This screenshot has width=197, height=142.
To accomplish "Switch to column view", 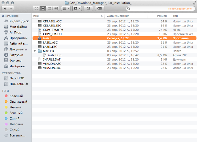I will coord(49,9).
